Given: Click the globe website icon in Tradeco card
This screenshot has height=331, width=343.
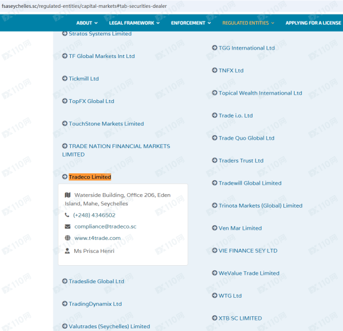Looking at the screenshot, I should (x=67, y=238).
